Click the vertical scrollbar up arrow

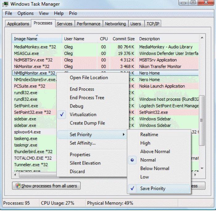[202, 38]
